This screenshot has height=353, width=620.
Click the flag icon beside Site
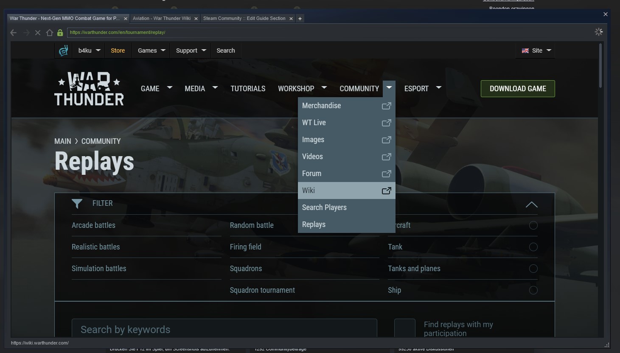point(525,50)
